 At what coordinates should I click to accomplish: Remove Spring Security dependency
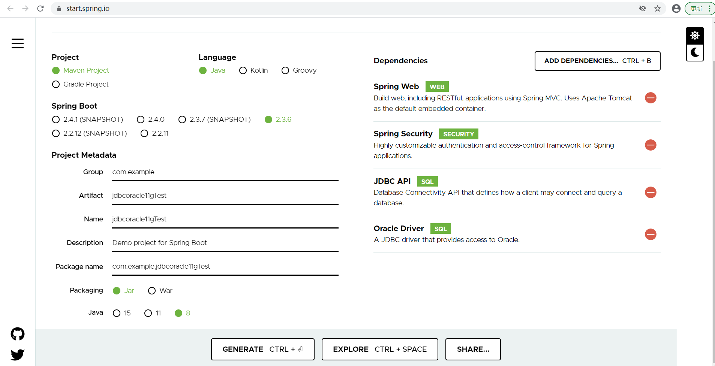tap(651, 145)
